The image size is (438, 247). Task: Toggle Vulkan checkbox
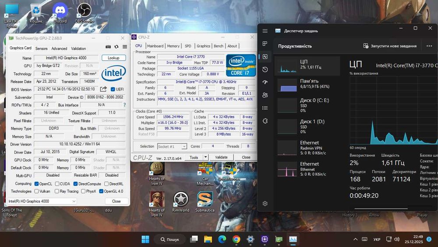[x=36, y=191]
